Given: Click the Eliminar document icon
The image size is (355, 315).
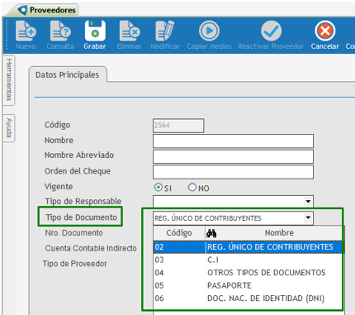Looking at the screenshot, I should (130, 31).
